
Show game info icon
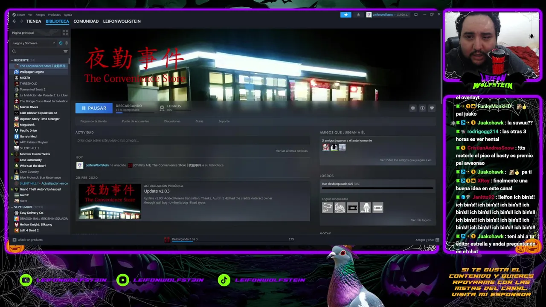[422, 108]
